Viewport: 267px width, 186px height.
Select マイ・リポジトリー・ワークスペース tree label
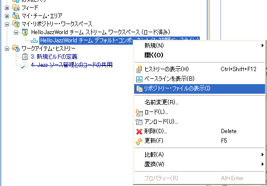(x=57, y=24)
